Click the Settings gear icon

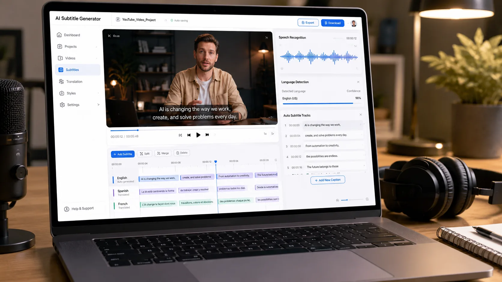coord(62,105)
